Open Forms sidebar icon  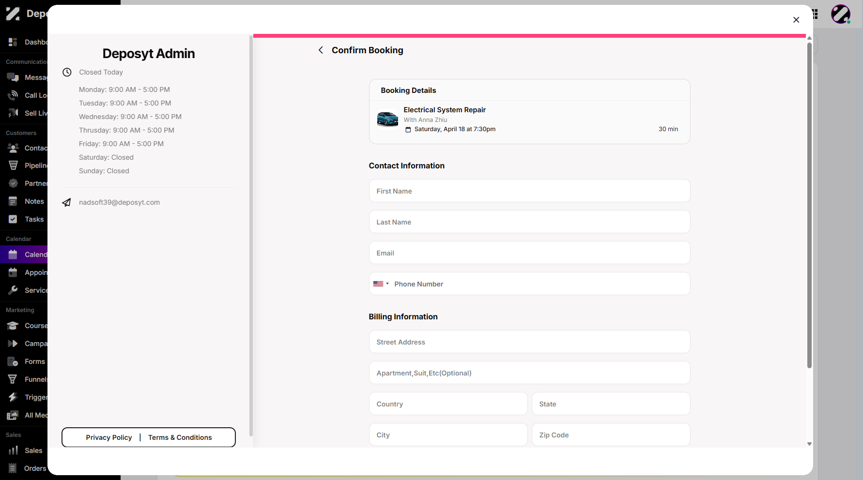point(13,361)
